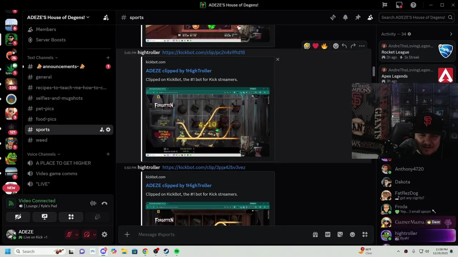Add the laughing emoji reaction

pos(307,46)
